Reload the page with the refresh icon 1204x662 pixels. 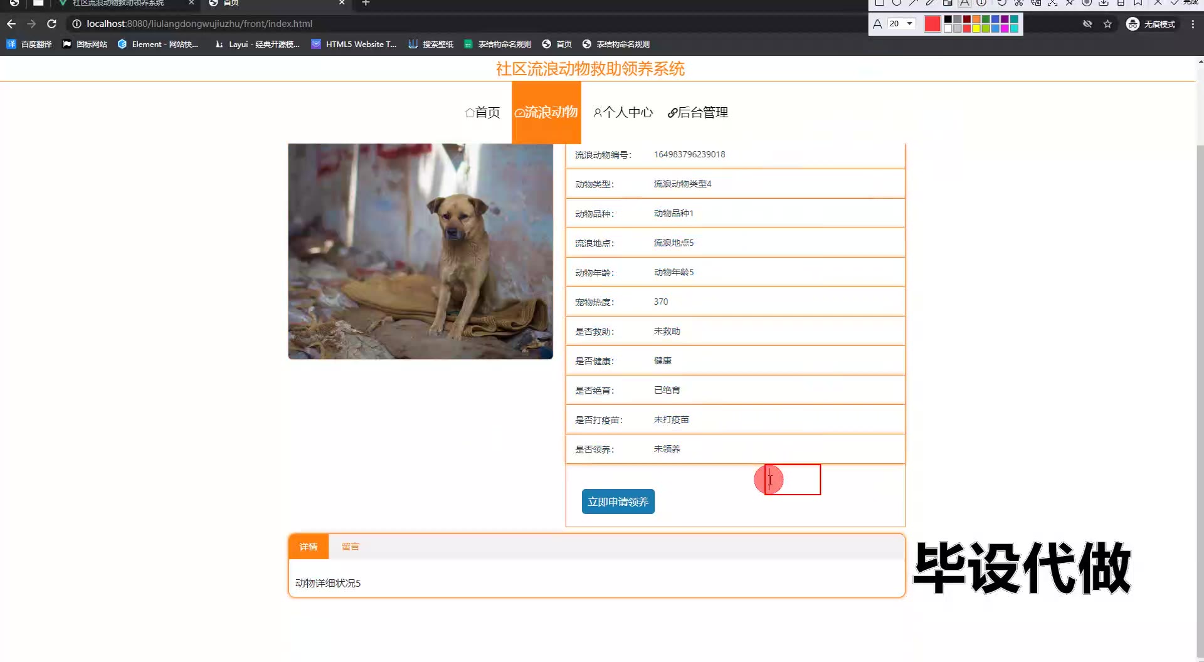(52, 24)
